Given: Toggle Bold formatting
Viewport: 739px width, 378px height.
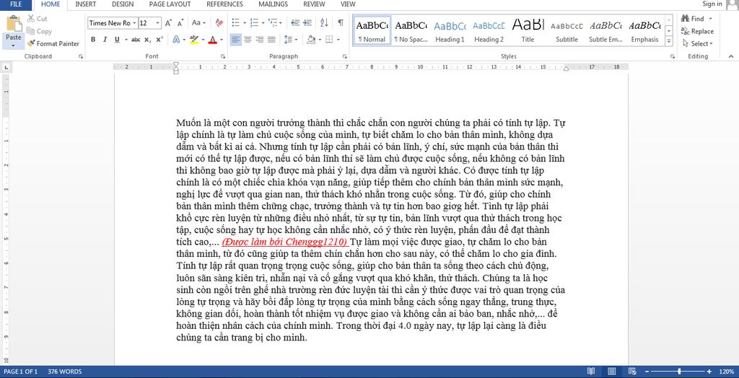Looking at the screenshot, I should [x=93, y=40].
